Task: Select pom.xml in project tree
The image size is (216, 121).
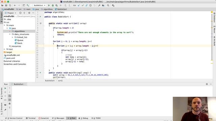Action: [9, 58]
